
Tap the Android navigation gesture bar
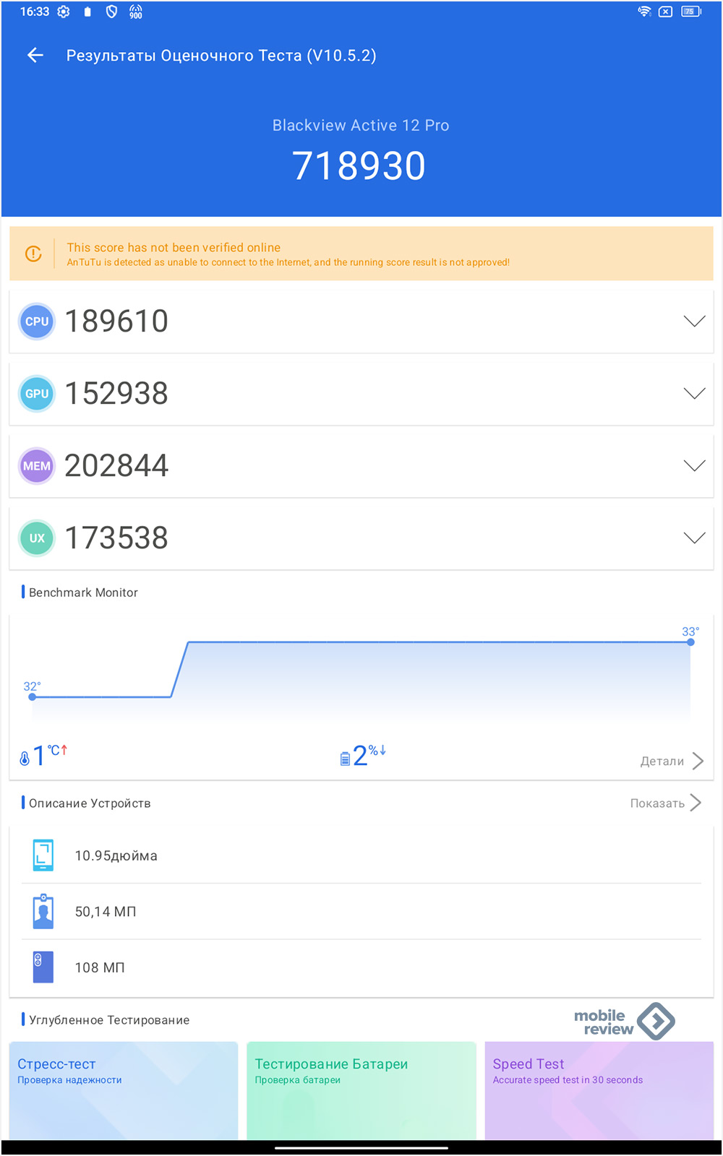(361, 1147)
